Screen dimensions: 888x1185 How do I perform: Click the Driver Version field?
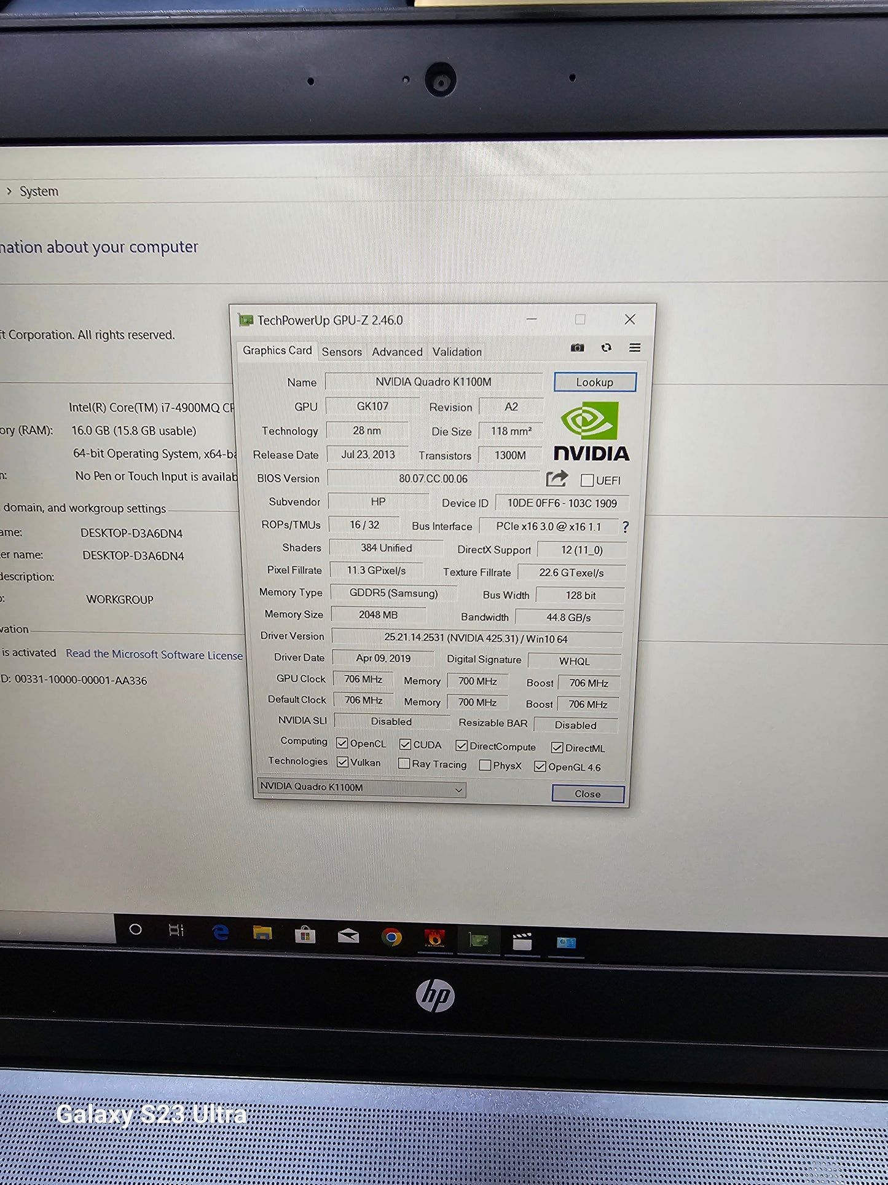476,638
